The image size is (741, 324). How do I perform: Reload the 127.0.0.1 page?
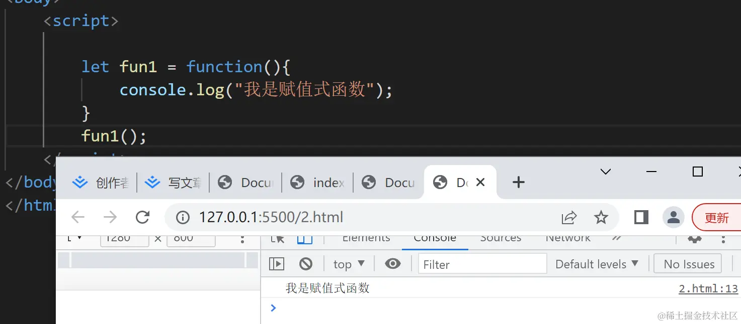click(143, 217)
